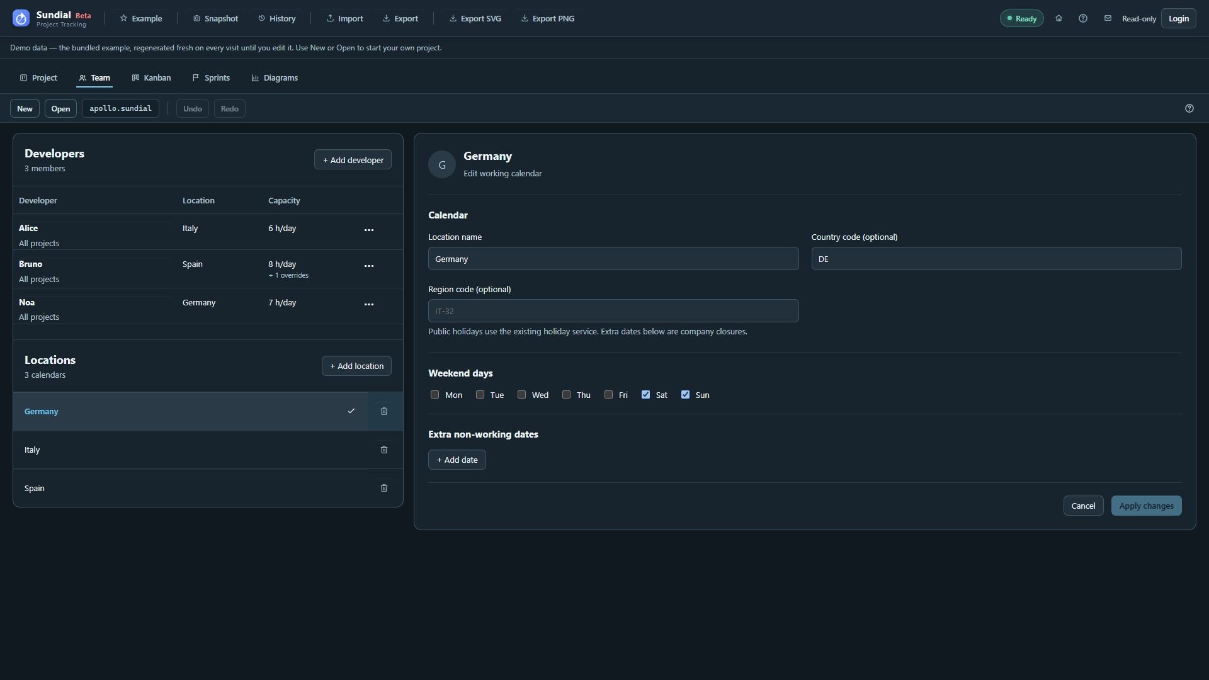Click the Add developer button
Viewport: 1209px width, 680px height.
[x=353, y=160]
